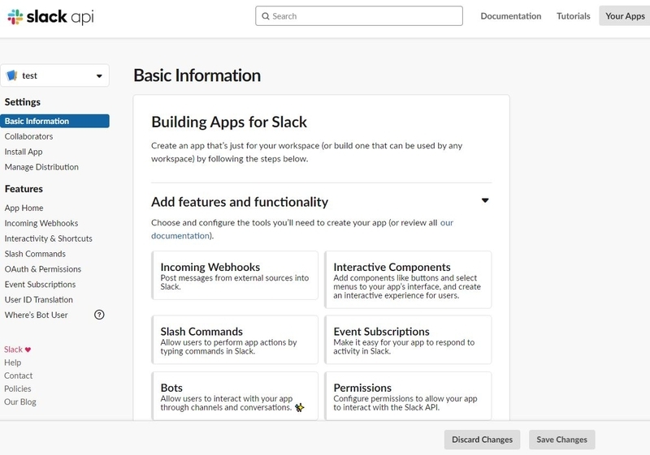The height and width of the screenshot is (455, 650).
Task: Open Interactivity & Shortcuts page
Action: (48, 238)
